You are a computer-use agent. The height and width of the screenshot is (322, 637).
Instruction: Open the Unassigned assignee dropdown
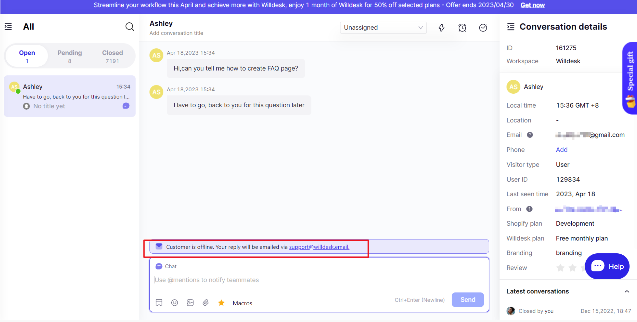[383, 28]
